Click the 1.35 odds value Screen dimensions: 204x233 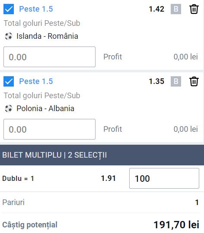tap(156, 81)
